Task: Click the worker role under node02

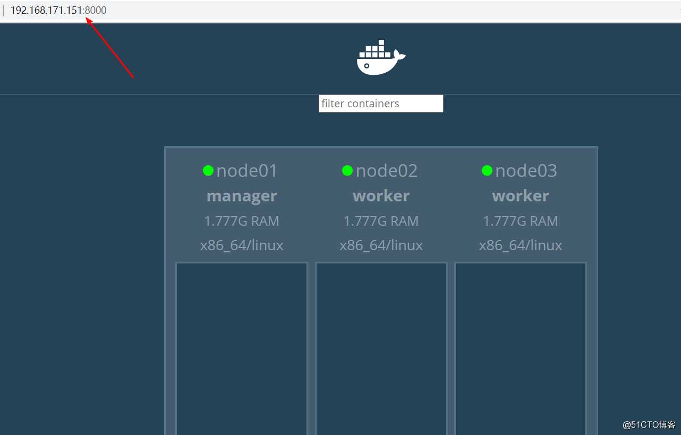Action: 381,196
